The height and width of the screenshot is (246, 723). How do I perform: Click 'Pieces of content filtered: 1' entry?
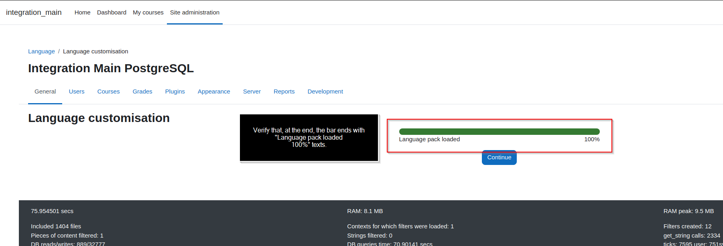(x=67, y=236)
